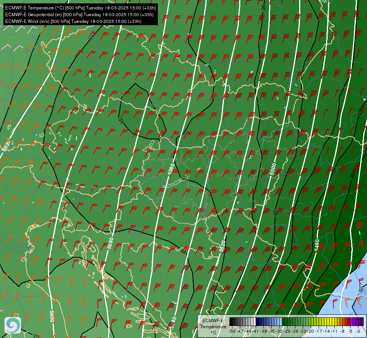Viewport: 367px width, 338px height.
Task: Click the 5620 geopotential contour label
Action: click(x=6, y=145)
